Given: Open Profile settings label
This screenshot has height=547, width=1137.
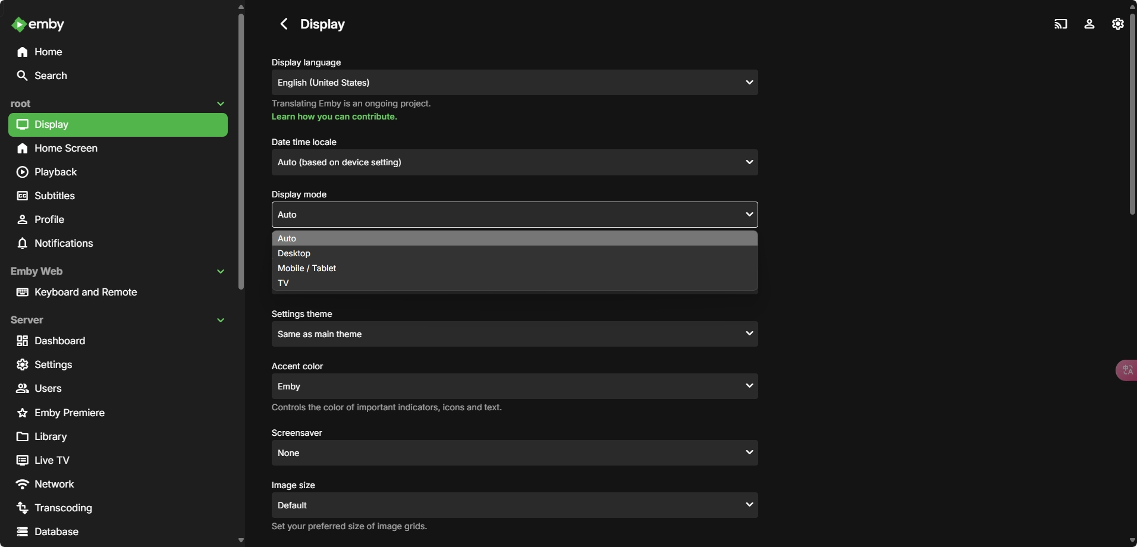Looking at the screenshot, I should click(x=49, y=220).
